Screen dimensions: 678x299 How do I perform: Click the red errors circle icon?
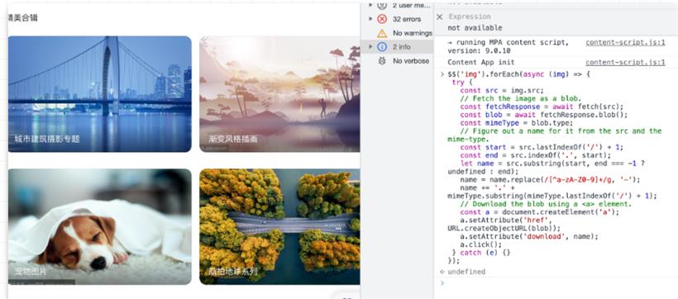[x=382, y=19]
